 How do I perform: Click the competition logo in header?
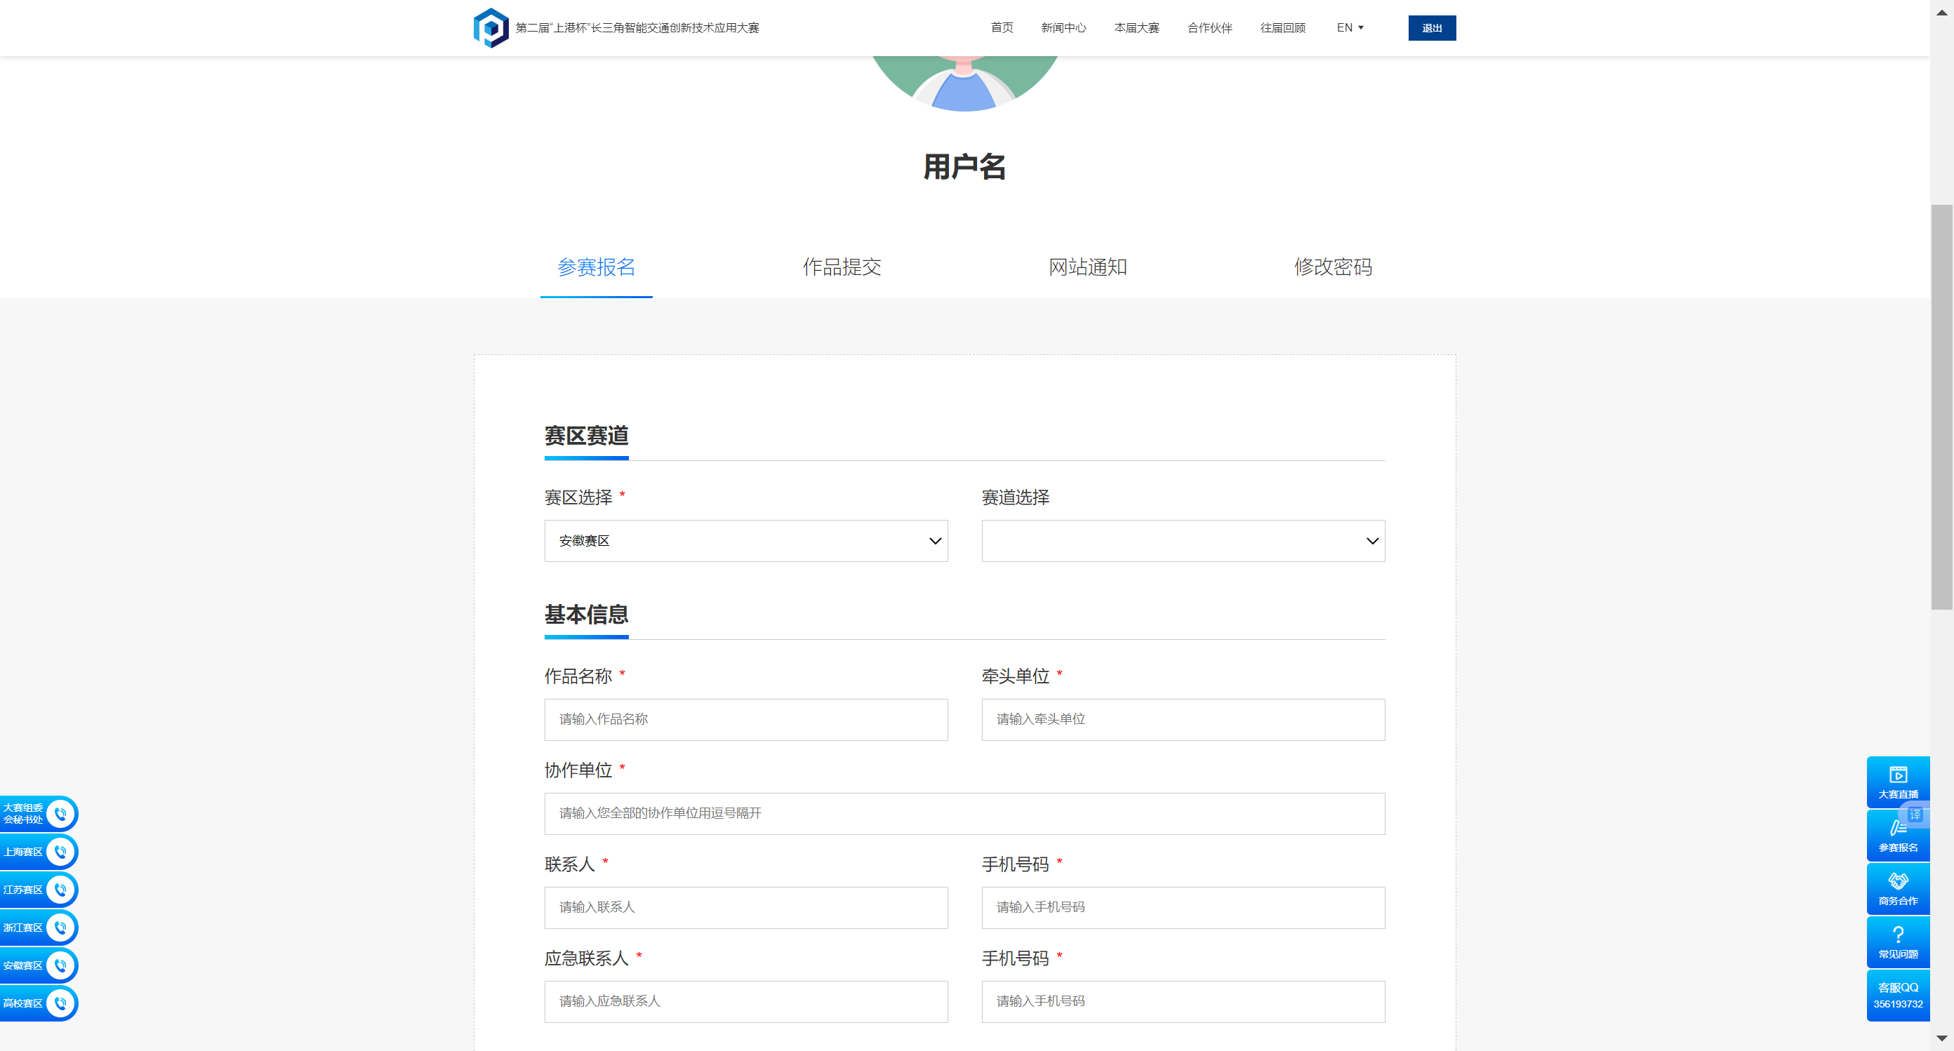coord(491,28)
